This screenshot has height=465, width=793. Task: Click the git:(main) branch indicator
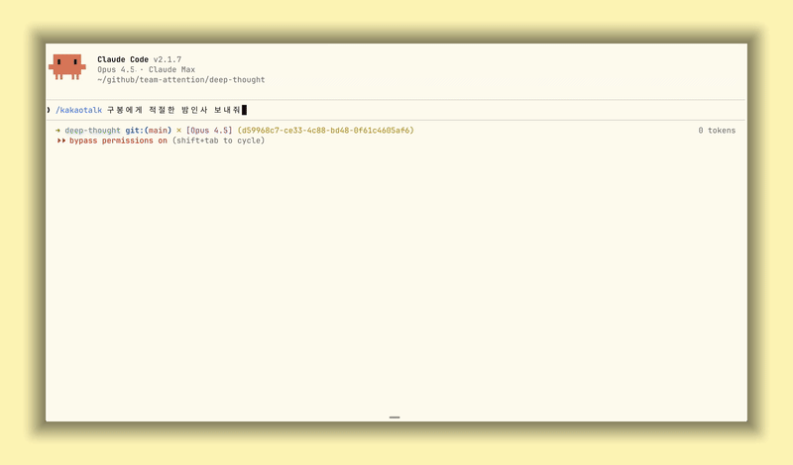(148, 131)
